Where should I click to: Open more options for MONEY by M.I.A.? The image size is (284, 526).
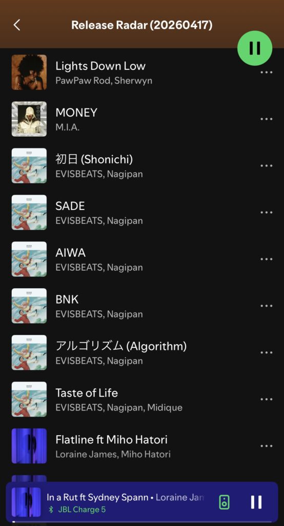266,119
